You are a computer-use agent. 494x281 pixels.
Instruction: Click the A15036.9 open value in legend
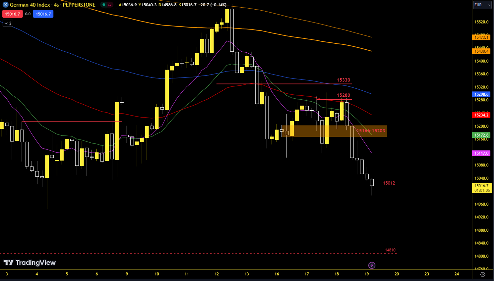(x=128, y=5)
